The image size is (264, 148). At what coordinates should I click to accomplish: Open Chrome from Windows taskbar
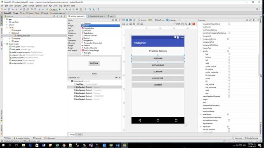64,145
